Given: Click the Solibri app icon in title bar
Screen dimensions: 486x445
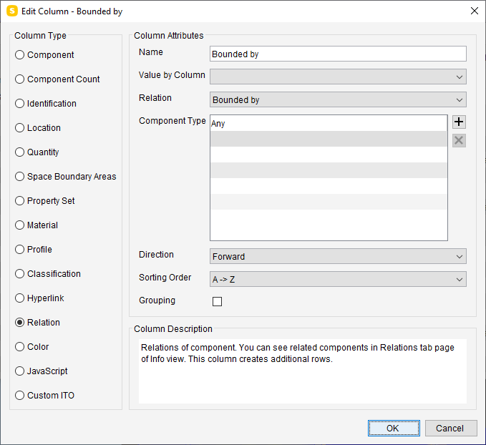Looking at the screenshot, I should click(12, 11).
